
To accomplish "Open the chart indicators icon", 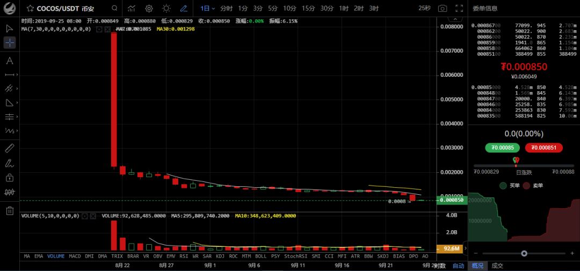I will (x=132, y=8).
